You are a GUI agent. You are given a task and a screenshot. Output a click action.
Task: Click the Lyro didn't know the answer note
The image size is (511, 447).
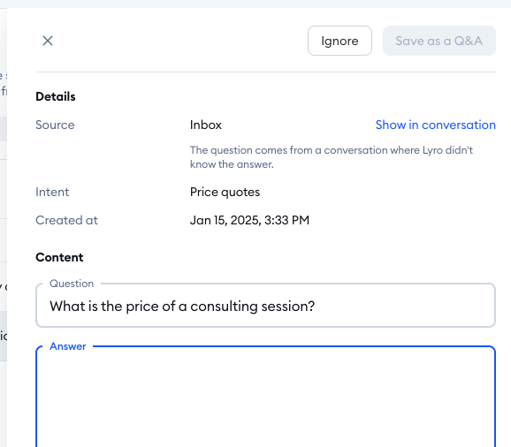tap(332, 157)
